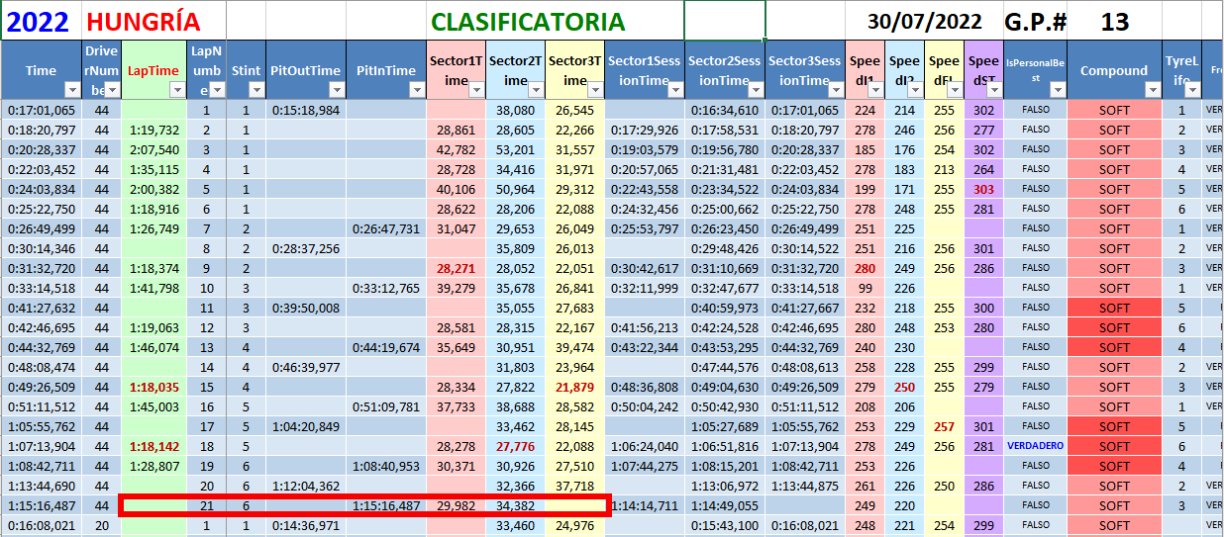Select pit out time 0:28:37,256
The height and width of the screenshot is (537, 1224).
(x=306, y=248)
